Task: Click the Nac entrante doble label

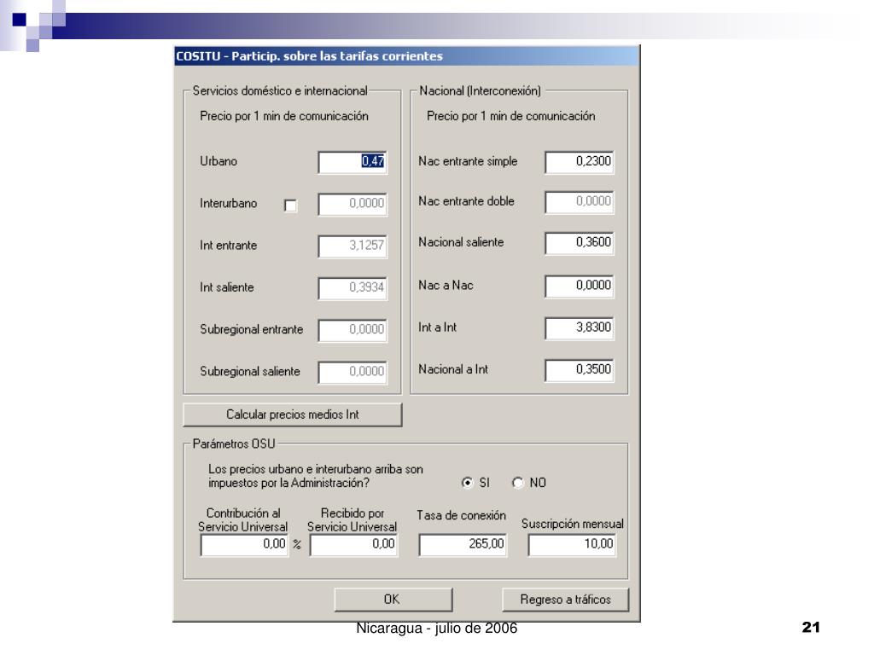Action: 466,201
